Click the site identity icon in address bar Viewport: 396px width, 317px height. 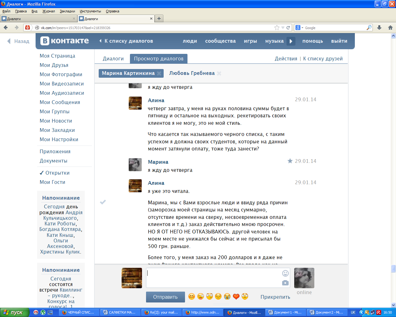[x=37, y=28]
